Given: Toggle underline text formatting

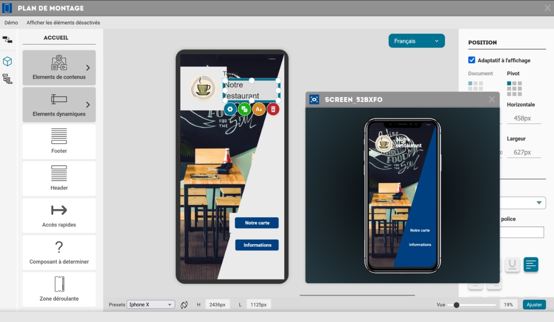Looking at the screenshot, I should [x=512, y=264].
